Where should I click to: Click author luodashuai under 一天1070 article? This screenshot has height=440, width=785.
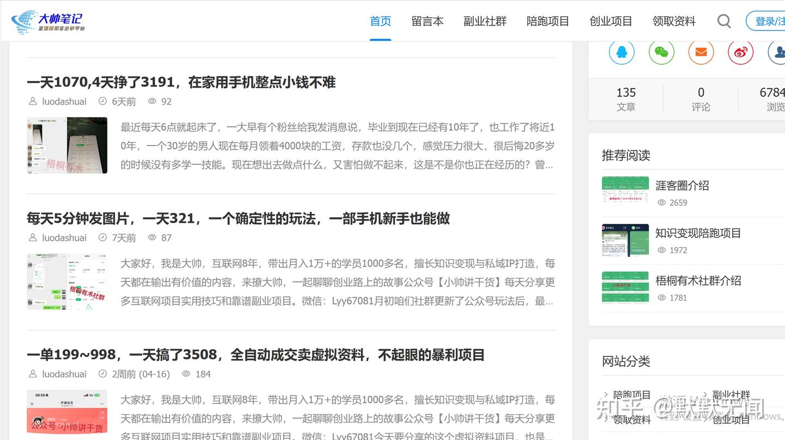point(64,101)
